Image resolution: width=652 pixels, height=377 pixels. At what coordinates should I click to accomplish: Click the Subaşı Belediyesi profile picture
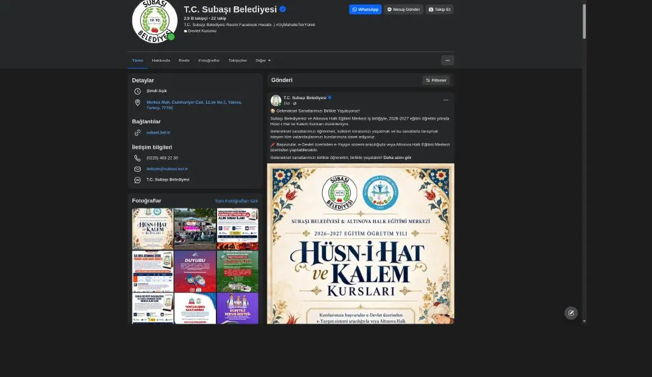[154, 21]
